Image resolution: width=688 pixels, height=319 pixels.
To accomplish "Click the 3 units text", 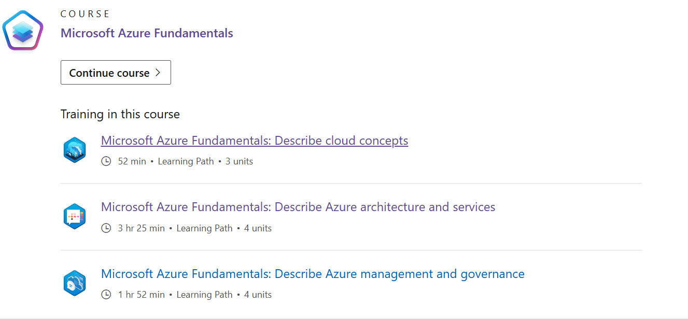I will [239, 161].
